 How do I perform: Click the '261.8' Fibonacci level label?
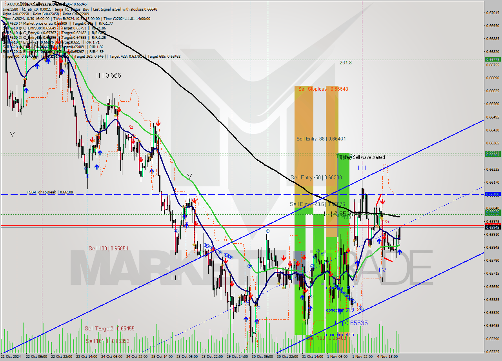[346, 63]
